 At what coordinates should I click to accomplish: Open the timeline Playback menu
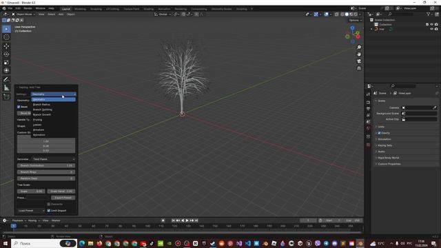19,220
